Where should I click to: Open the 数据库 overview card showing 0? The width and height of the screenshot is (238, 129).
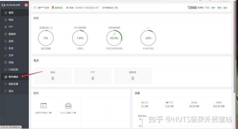(x=133, y=76)
